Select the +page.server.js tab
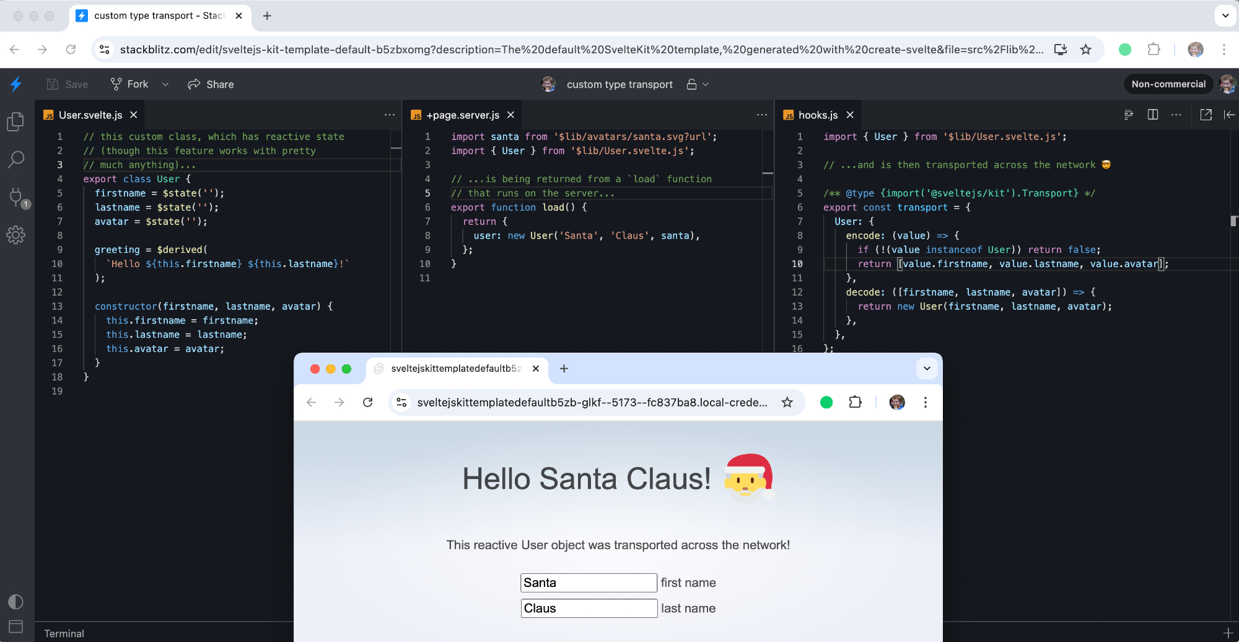This screenshot has width=1239, height=642. [x=462, y=115]
